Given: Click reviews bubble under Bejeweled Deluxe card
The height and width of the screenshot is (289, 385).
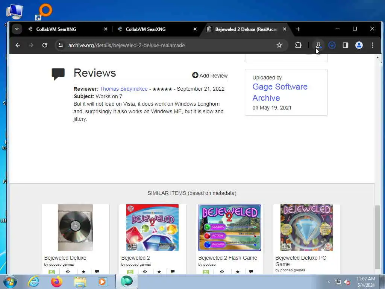Looking at the screenshot, I should [x=97, y=272].
